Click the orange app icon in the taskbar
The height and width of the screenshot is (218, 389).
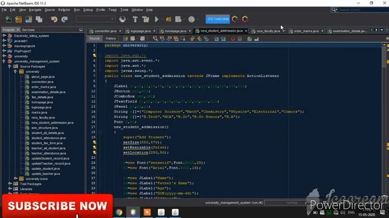[x=147, y=213]
